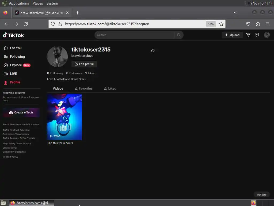Click the Create effects button
The image size is (274, 206).
tap(21, 112)
